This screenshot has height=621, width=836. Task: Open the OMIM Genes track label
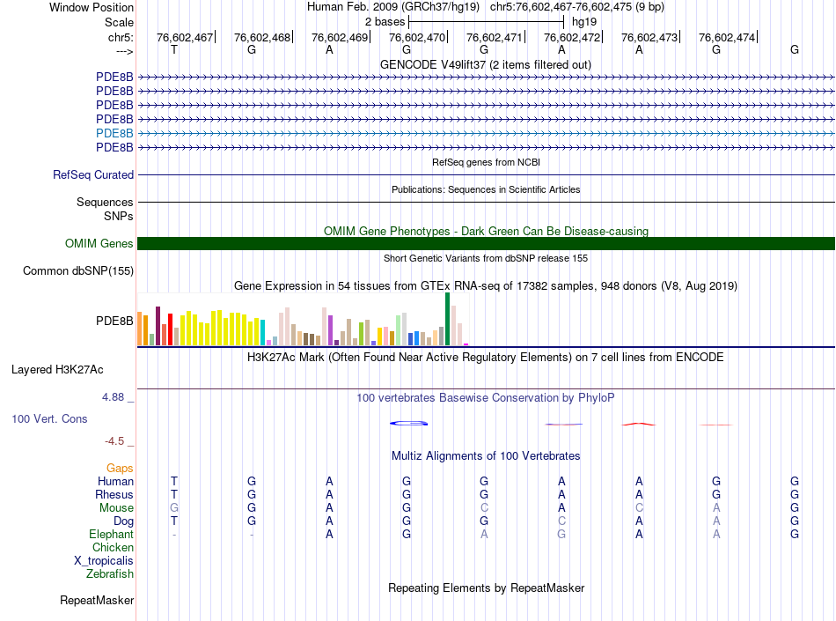tap(99, 244)
